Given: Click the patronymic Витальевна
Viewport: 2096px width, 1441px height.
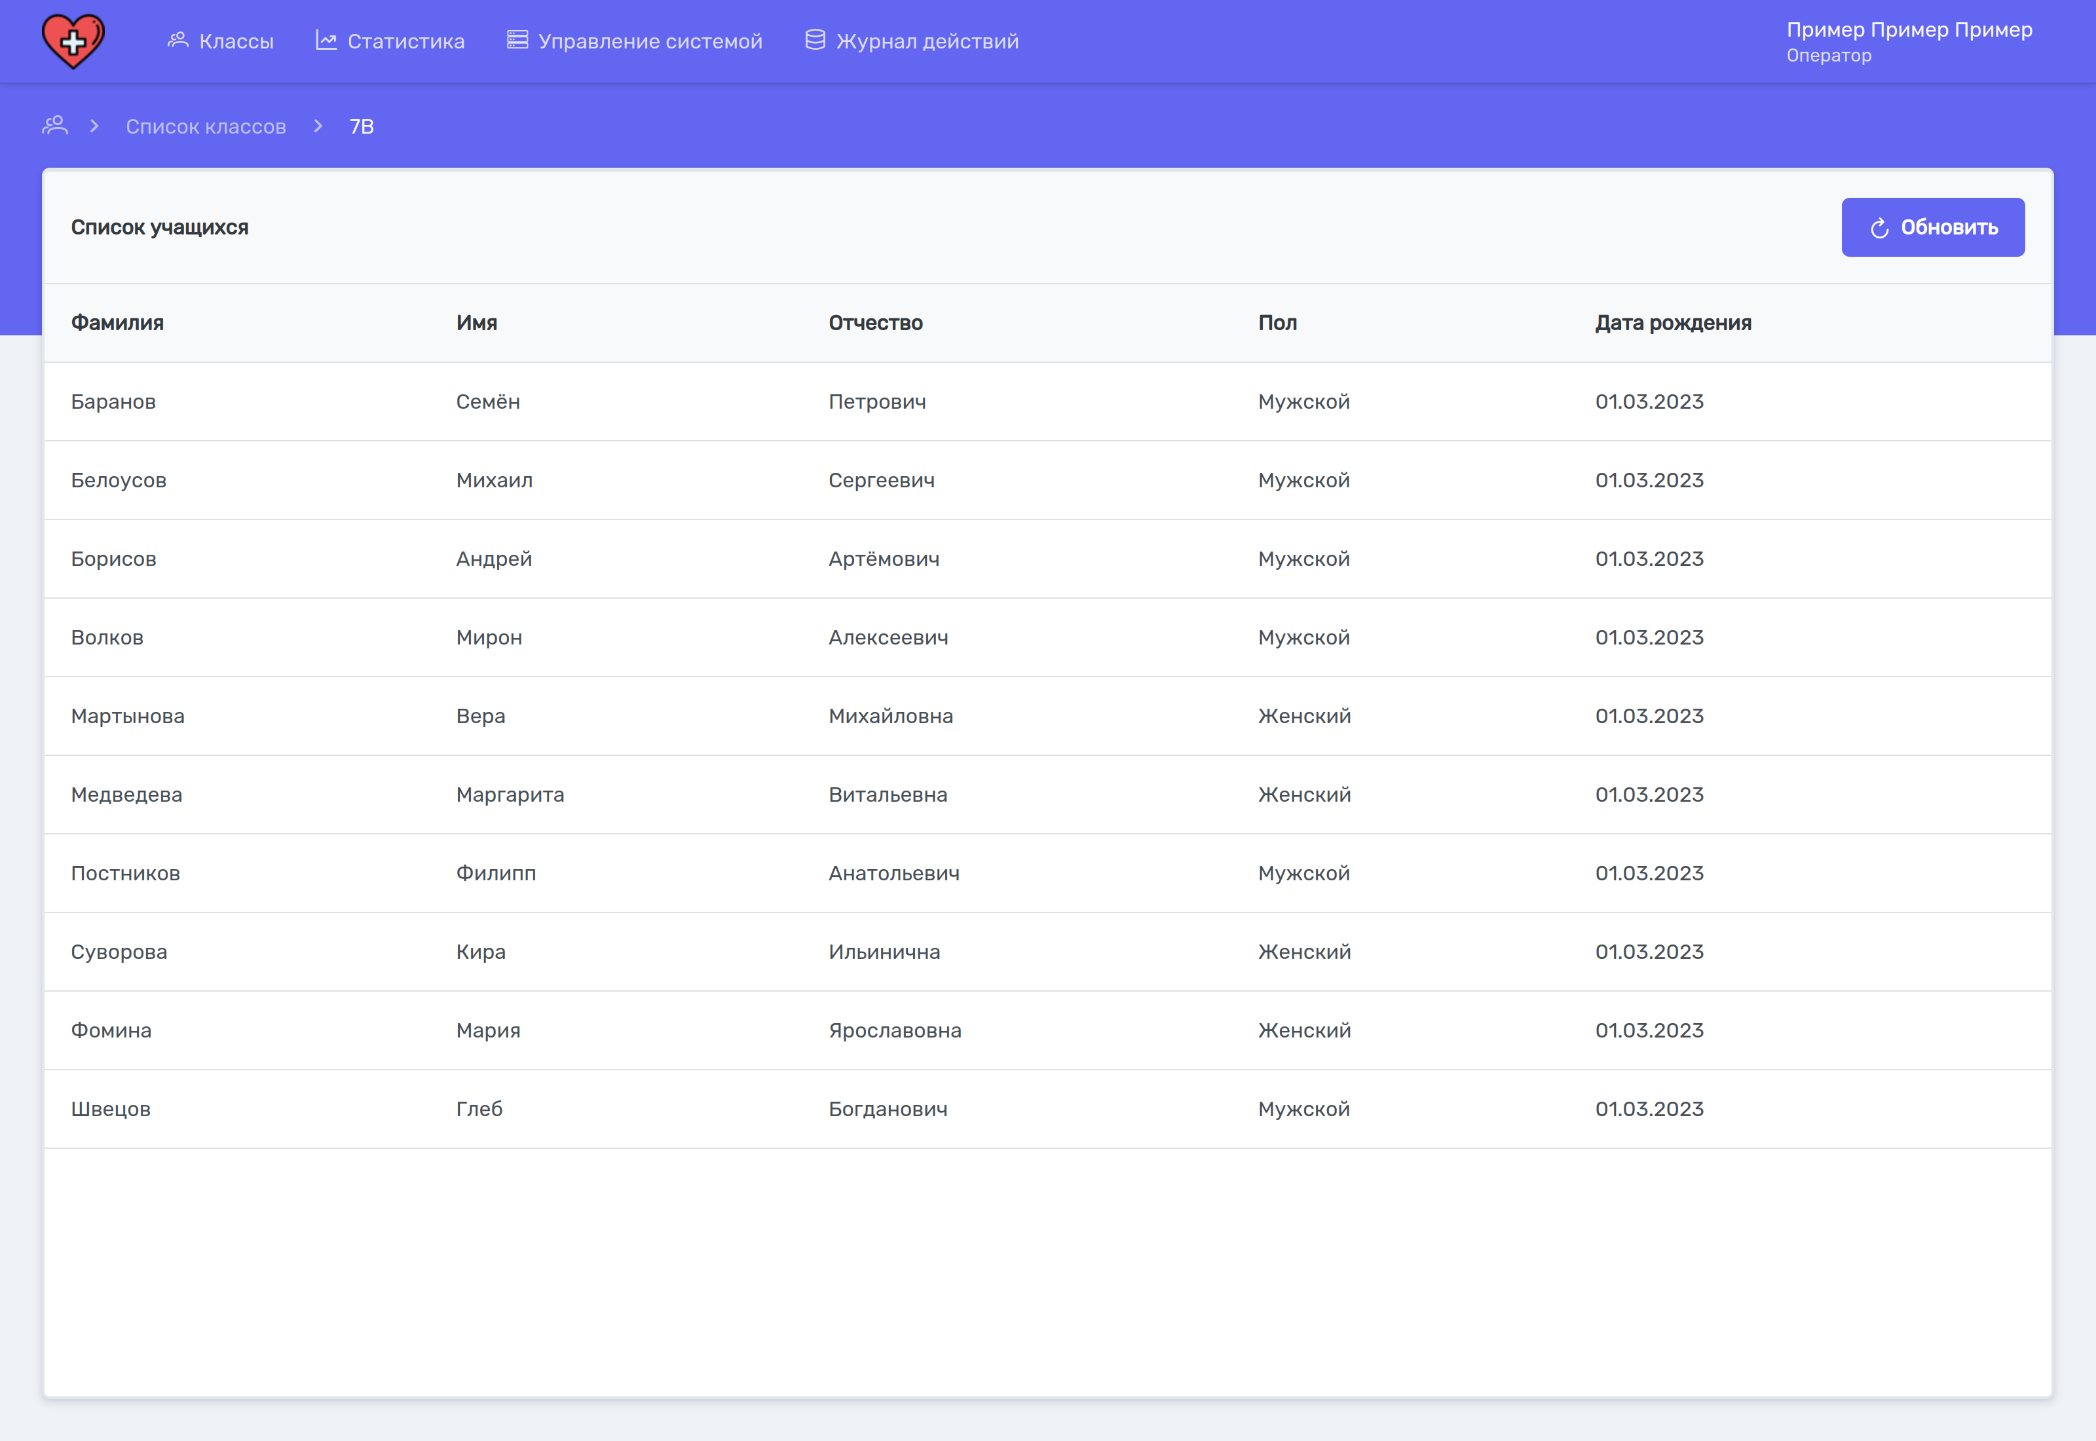Looking at the screenshot, I should tap(888, 795).
